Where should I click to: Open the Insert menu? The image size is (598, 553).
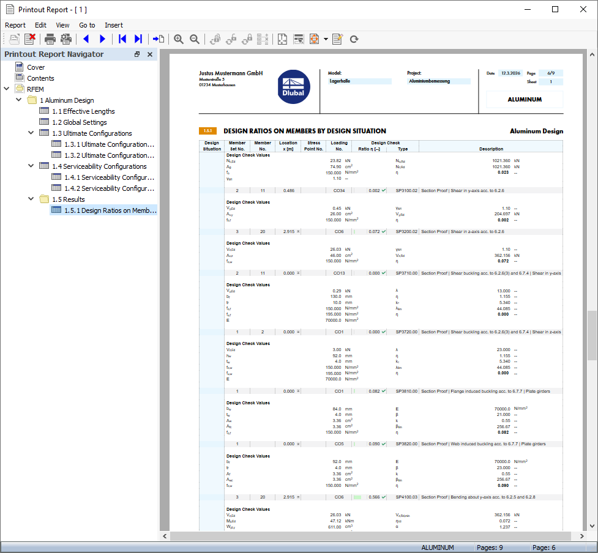[114, 25]
